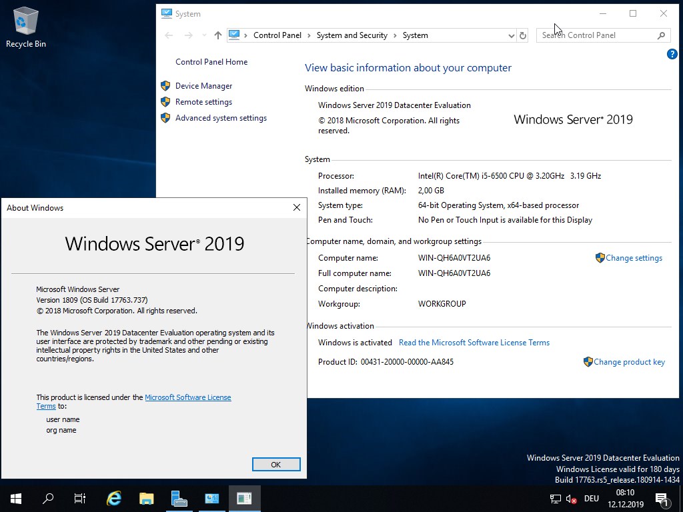Click the shield icon beside Advanced system settings

(x=165, y=118)
